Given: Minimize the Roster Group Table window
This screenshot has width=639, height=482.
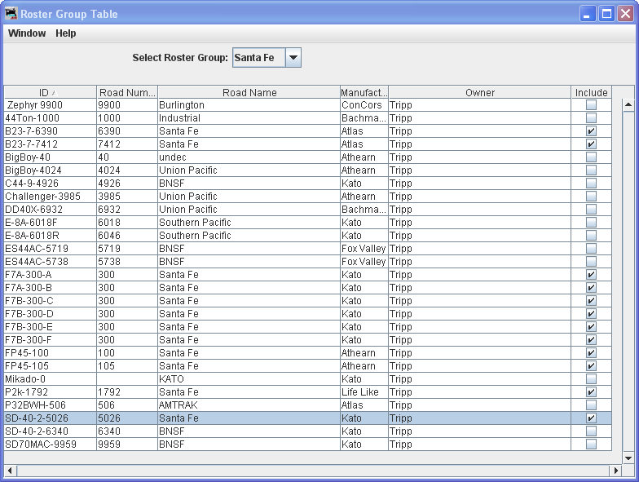Looking at the screenshot, I should pos(588,14).
